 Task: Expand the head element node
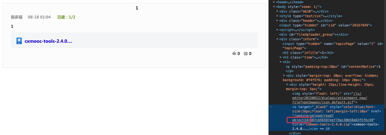point(274,2)
